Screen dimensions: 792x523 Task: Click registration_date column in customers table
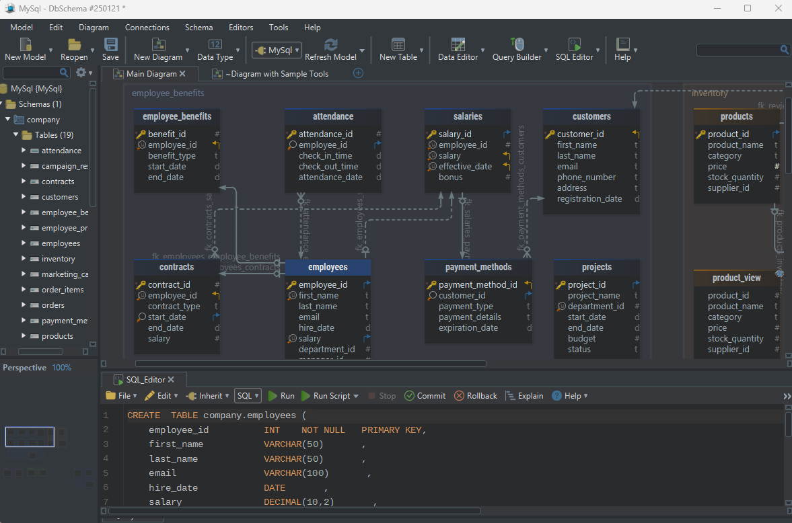(x=589, y=199)
